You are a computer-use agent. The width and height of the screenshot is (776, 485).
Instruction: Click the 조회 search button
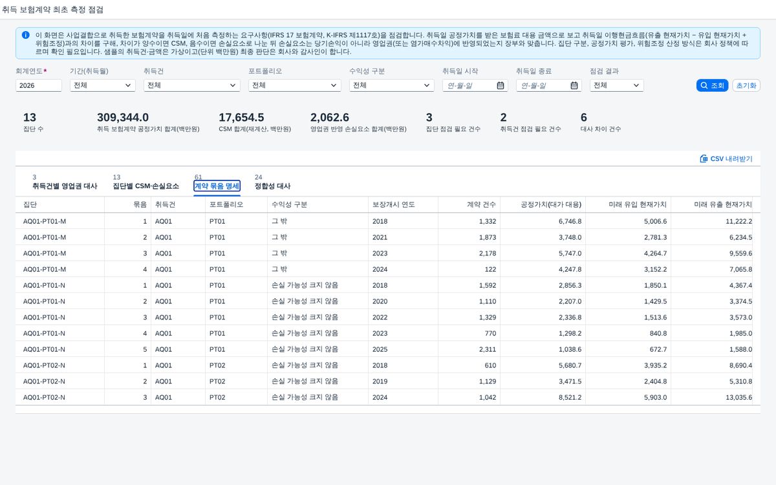point(713,85)
